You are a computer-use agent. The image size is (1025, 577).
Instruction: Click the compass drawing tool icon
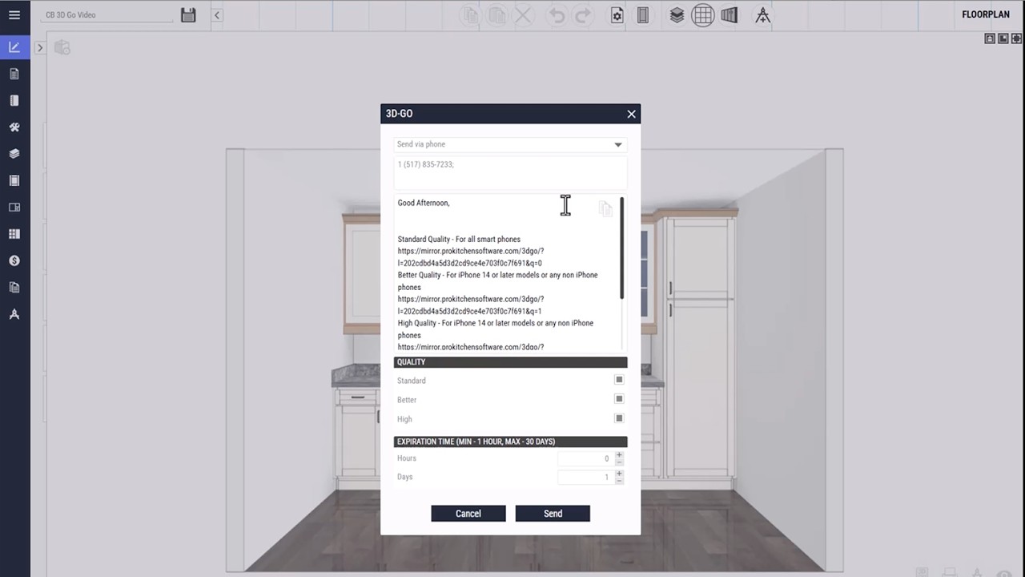click(x=762, y=15)
